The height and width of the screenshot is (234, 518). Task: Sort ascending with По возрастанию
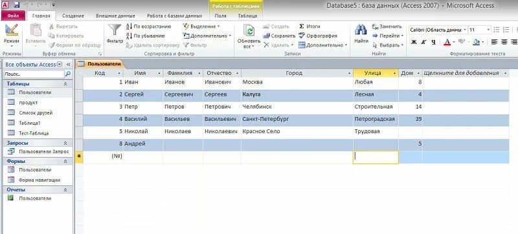(x=149, y=27)
